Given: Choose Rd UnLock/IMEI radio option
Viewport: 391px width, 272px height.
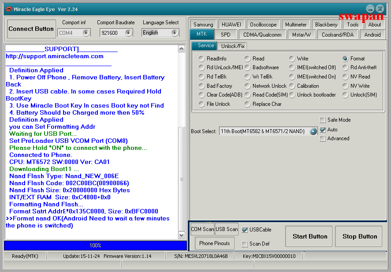Looking at the screenshot, I should coord(201,67).
